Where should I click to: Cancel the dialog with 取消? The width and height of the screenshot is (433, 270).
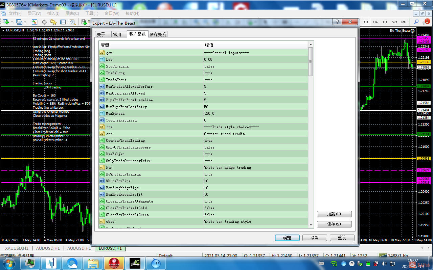(315, 238)
